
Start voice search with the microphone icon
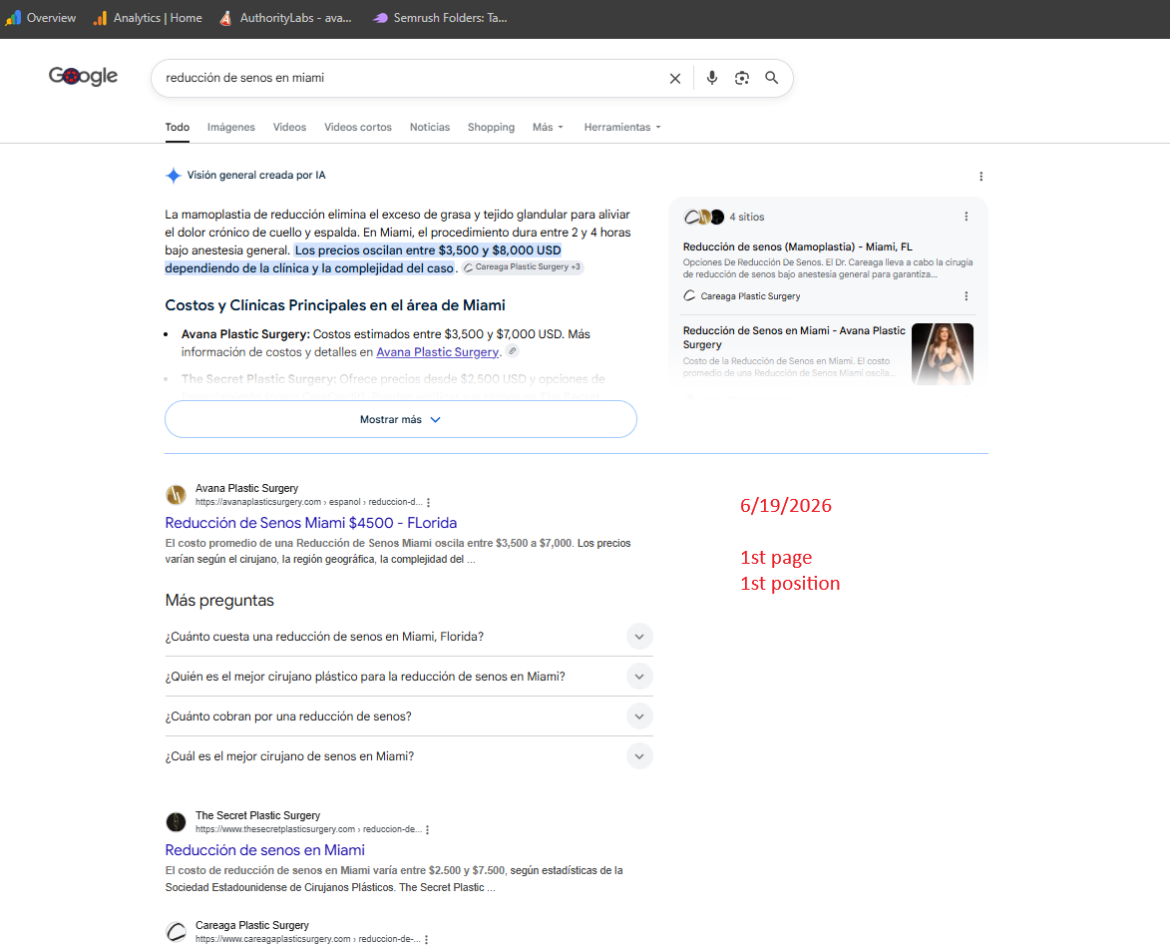(x=712, y=78)
